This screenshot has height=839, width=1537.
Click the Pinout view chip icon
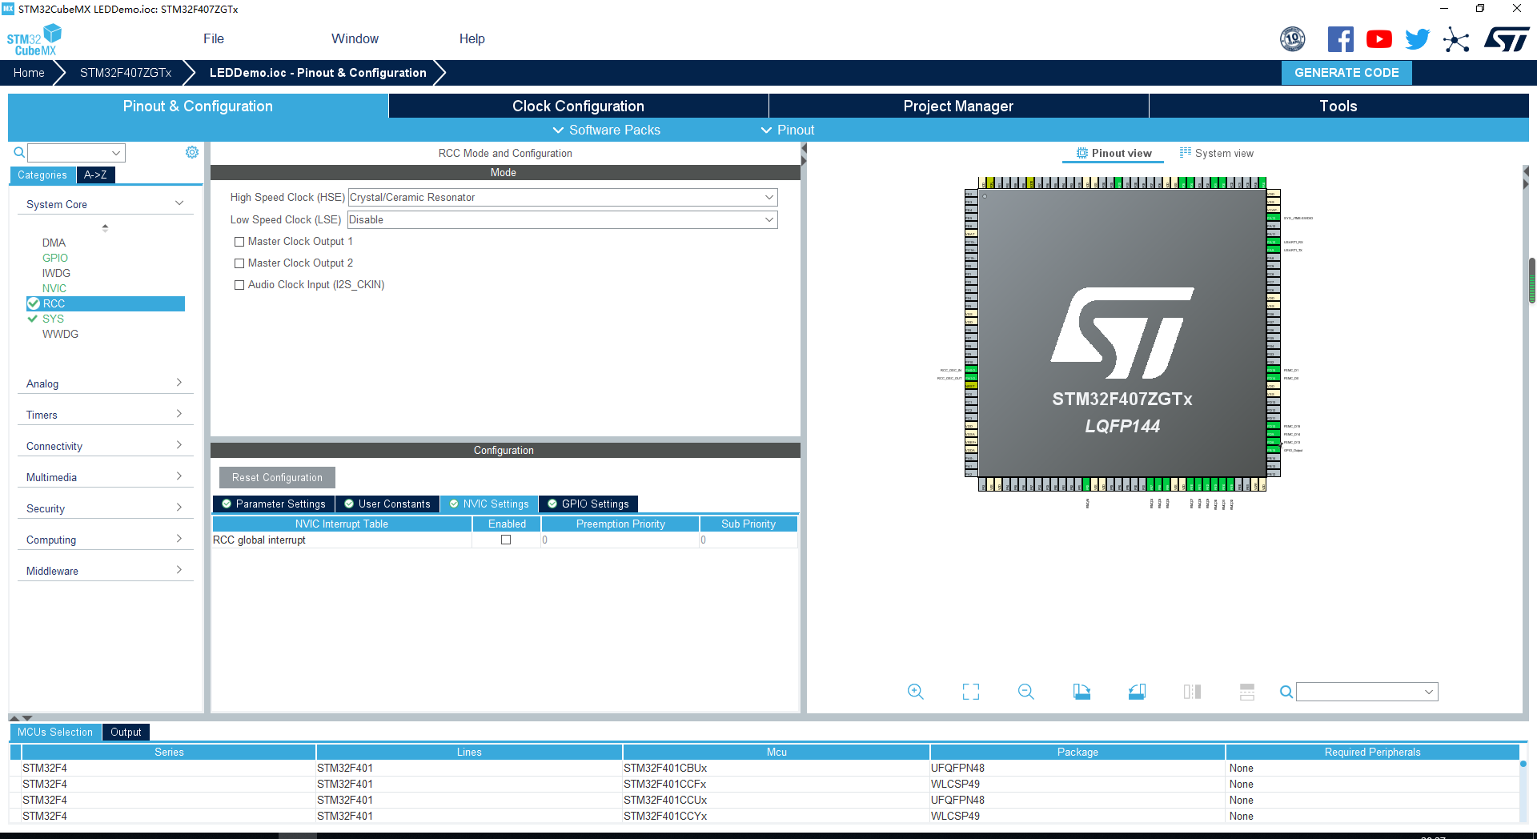point(1082,153)
